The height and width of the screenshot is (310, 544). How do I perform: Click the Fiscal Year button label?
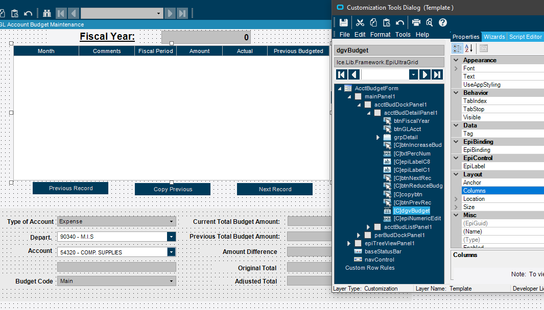pos(107,36)
